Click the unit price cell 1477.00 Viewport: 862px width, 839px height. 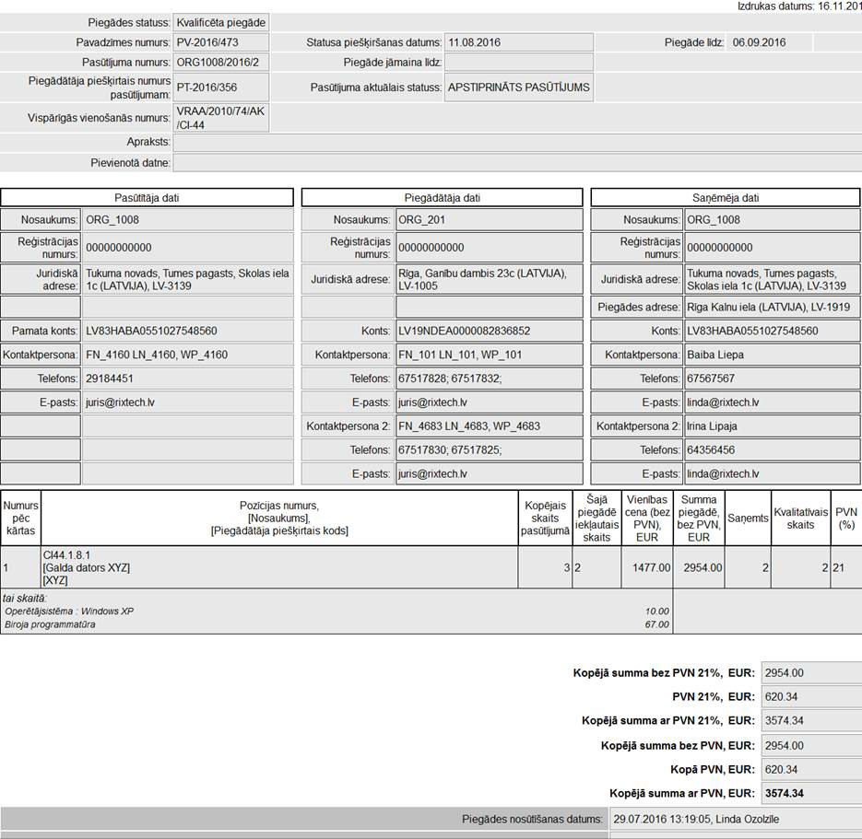point(647,568)
